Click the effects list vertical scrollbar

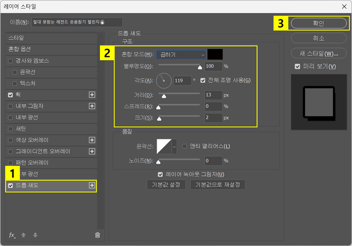[100, 131]
